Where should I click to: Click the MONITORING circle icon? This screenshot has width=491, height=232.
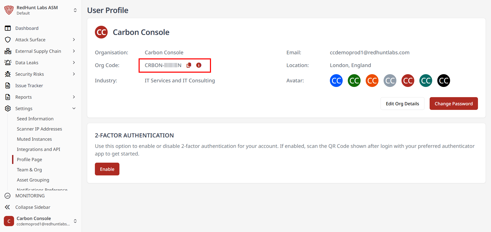8,196
